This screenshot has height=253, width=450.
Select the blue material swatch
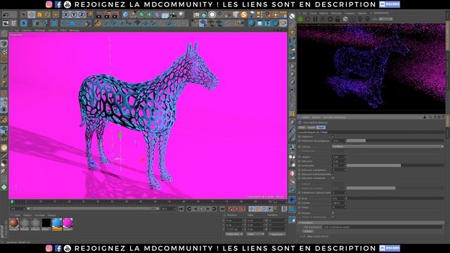pyautogui.click(x=57, y=224)
